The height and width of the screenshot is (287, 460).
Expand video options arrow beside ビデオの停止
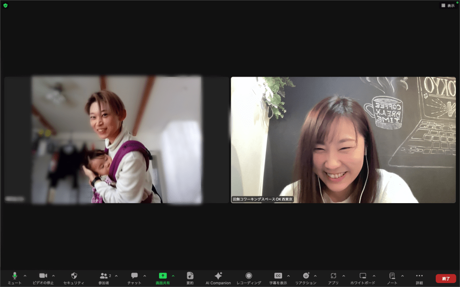click(53, 276)
